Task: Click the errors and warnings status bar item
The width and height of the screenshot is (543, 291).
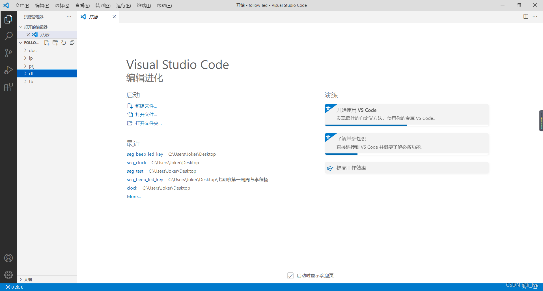Action: tap(14, 287)
